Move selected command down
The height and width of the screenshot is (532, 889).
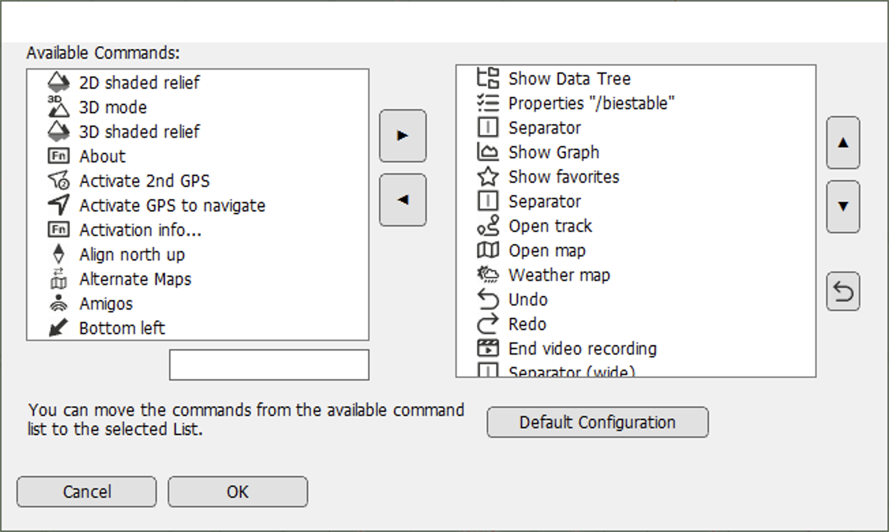(x=843, y=207)
